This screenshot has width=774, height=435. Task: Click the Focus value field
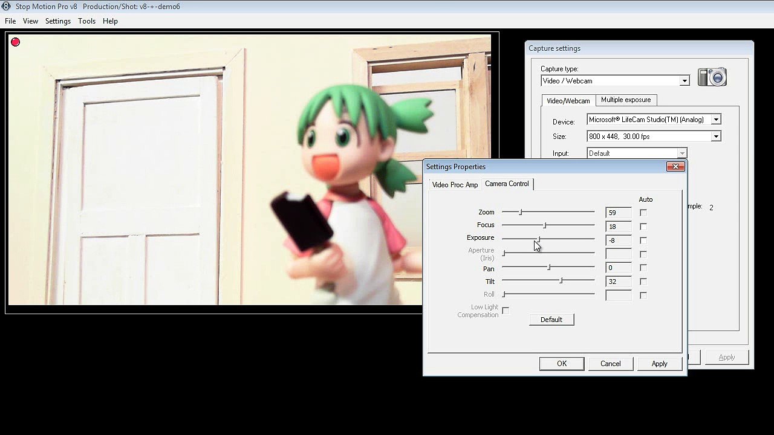point(618,227)
